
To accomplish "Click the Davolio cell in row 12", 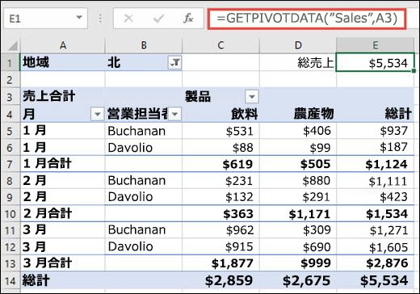I will tap(144, 246).
